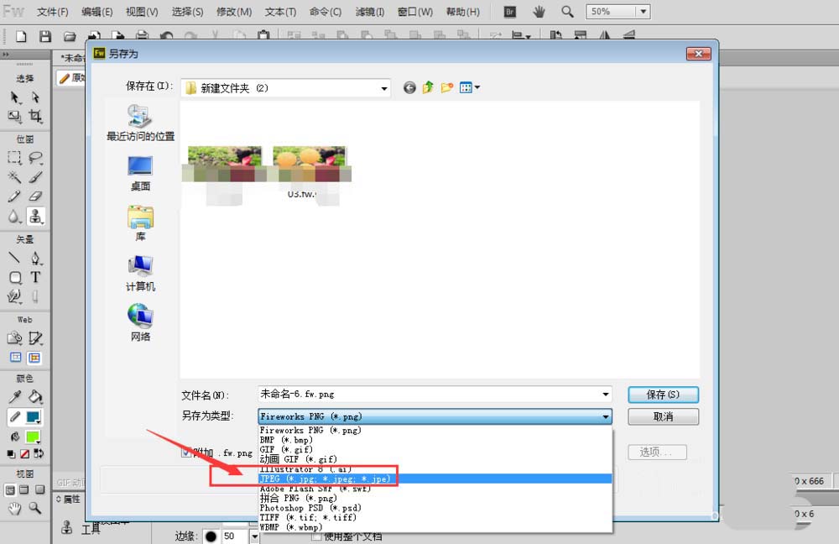Select the Paint Bucket tool
Viewport: 839px width, 544px height.
pyautogui.click(x=35, y=396)
